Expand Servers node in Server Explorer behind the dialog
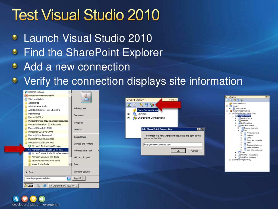The width and height of the screenshot is (278, 209). [x=128, y=114]
